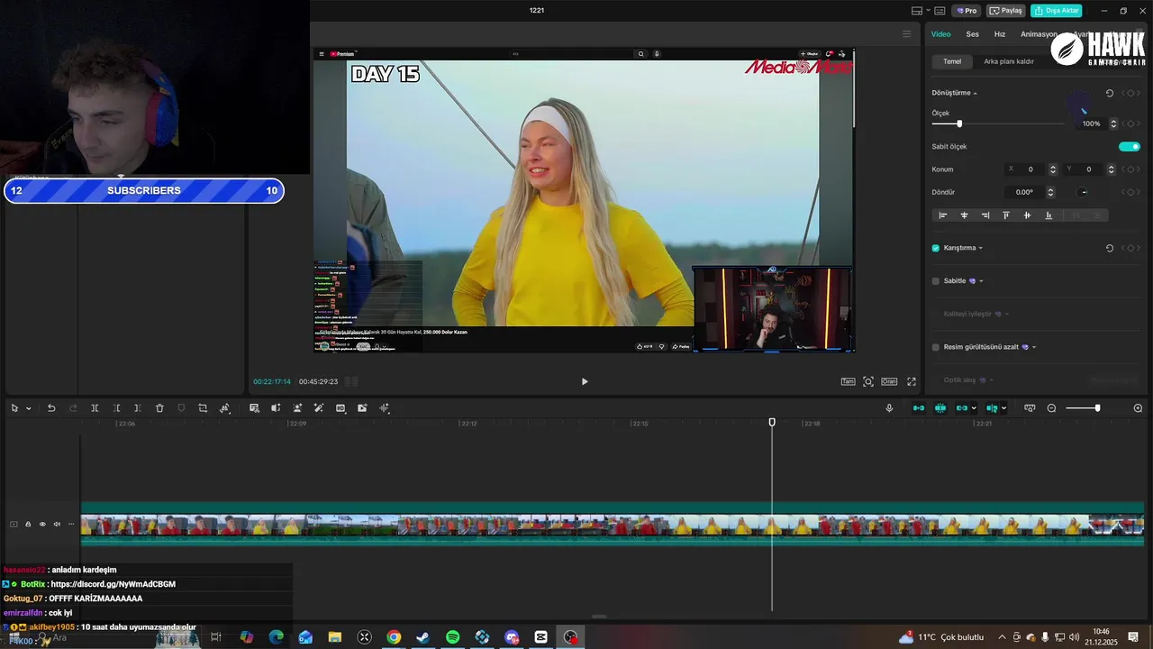Open fullscreen preview mode

click(912, 381)
